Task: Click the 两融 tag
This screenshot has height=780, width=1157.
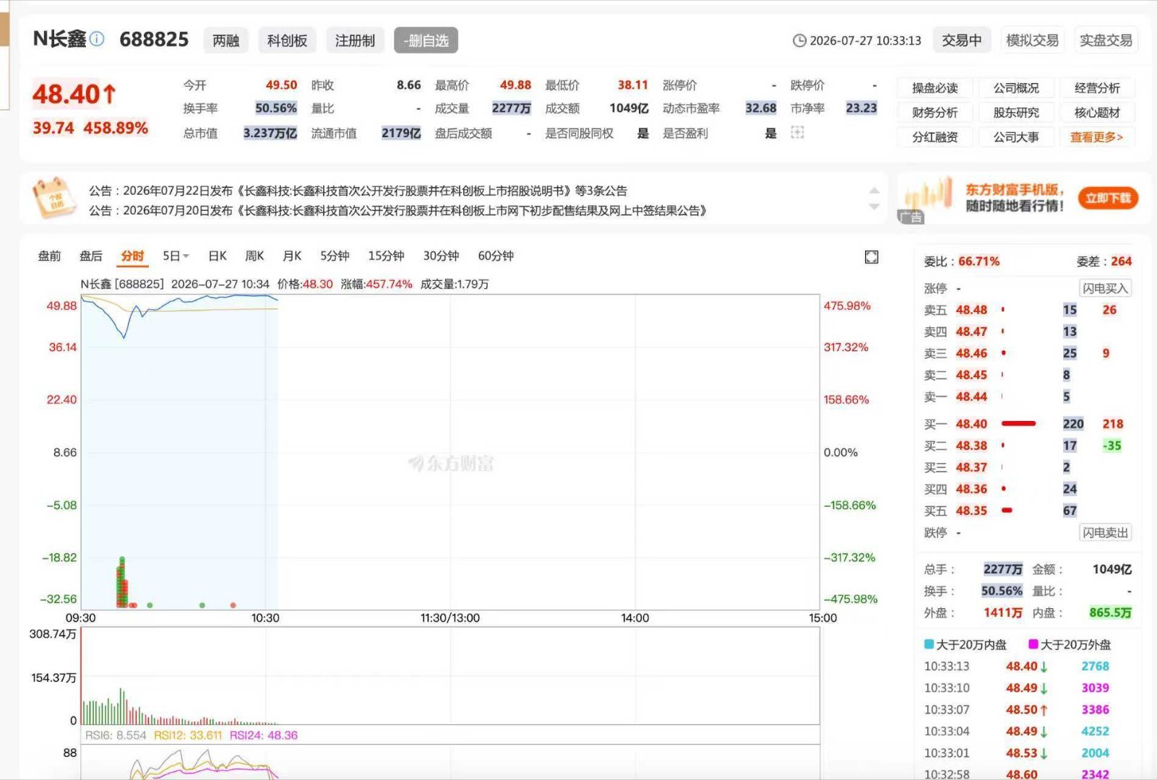Action: (x=225, y=40)
